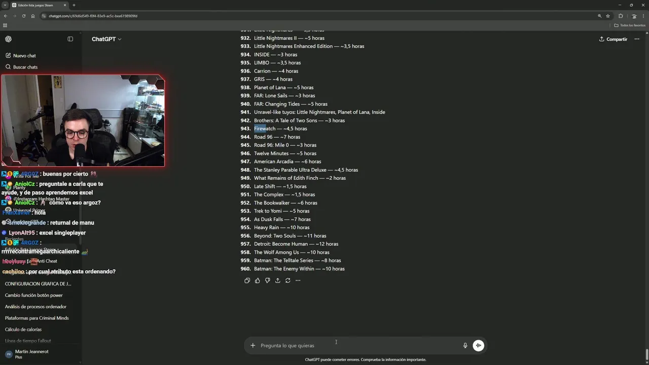
Task: Bookmark this page with the star icon
Action: pos(608,16)
